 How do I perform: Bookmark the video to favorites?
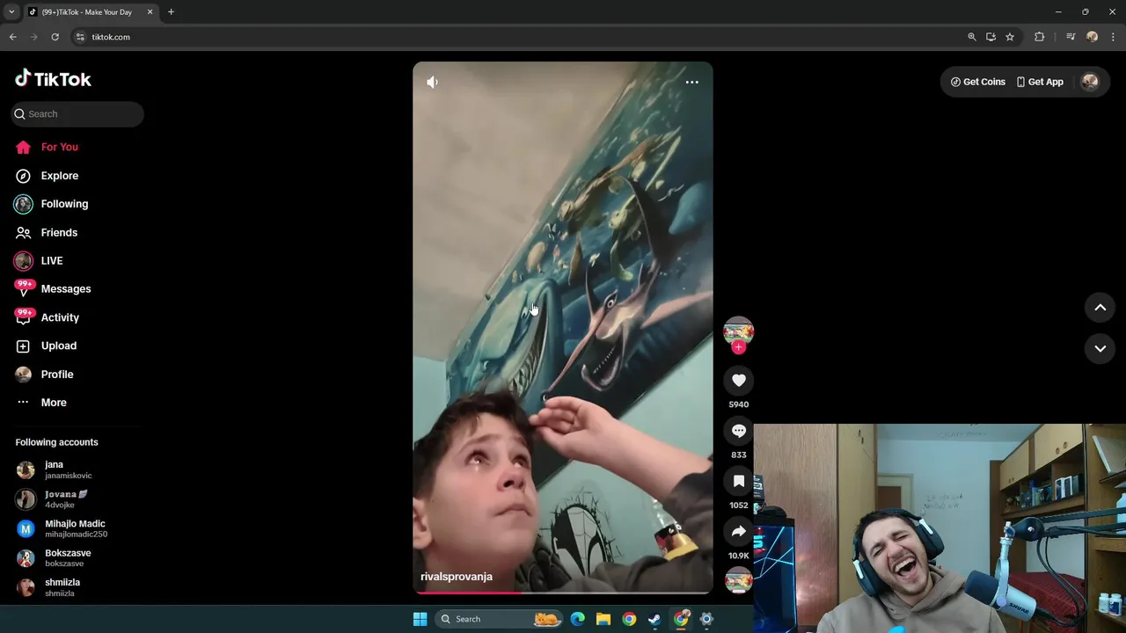click(x=739, y=481)
